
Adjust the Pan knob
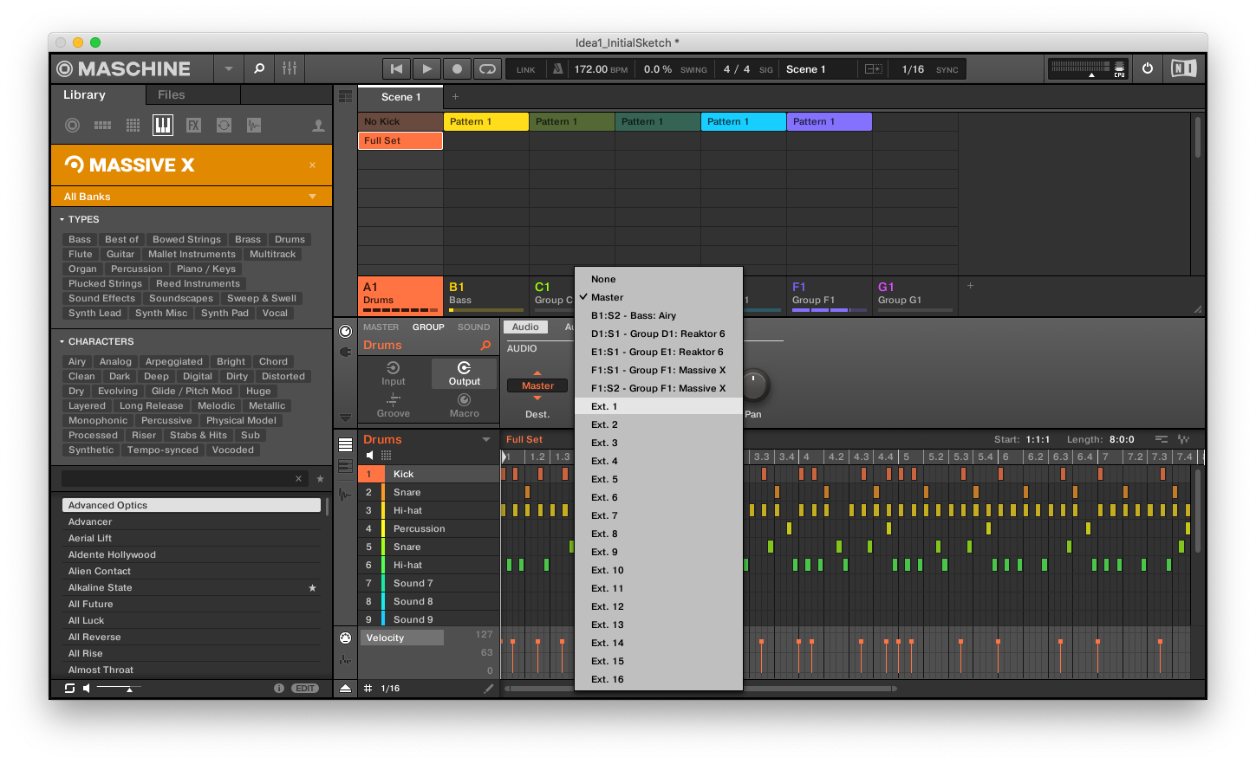tap(754, 385)
